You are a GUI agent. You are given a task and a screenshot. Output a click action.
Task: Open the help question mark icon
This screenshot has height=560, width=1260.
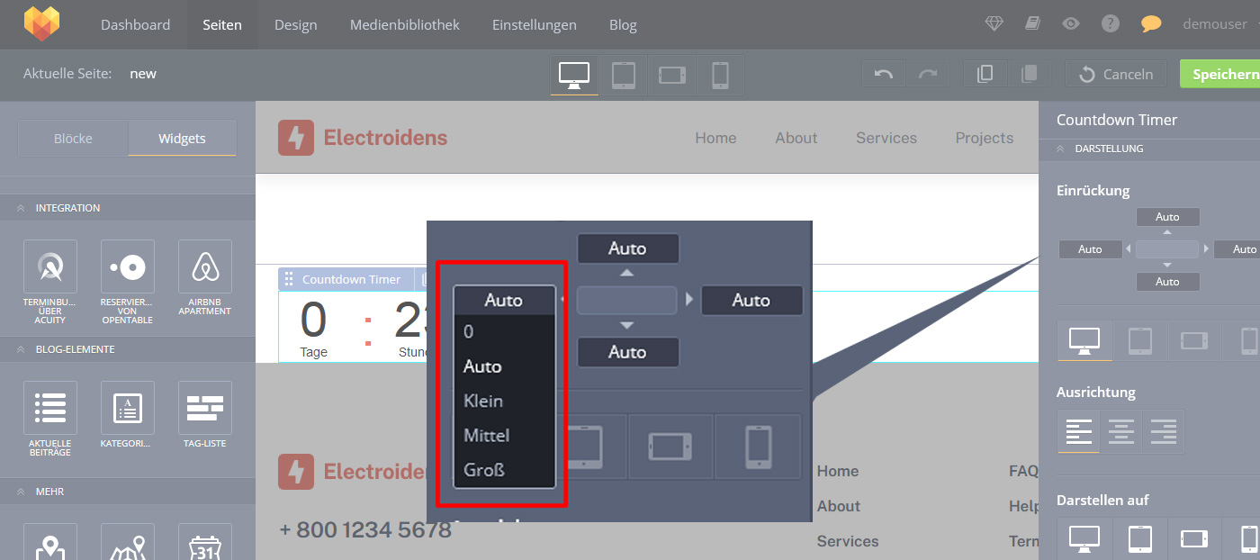[1111, 24]
